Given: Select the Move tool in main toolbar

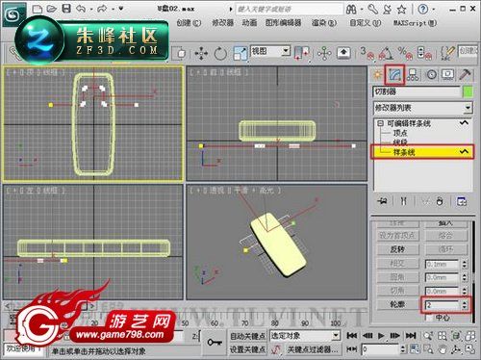Looking at the screenshot, I should (x=201, y=53).
